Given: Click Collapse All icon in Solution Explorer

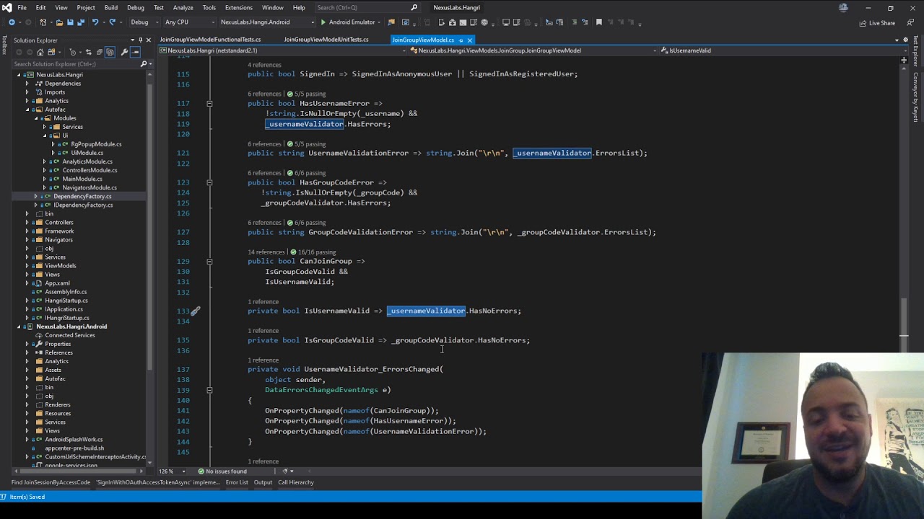Looking at the screenshot, I should (x=99, y=52).
